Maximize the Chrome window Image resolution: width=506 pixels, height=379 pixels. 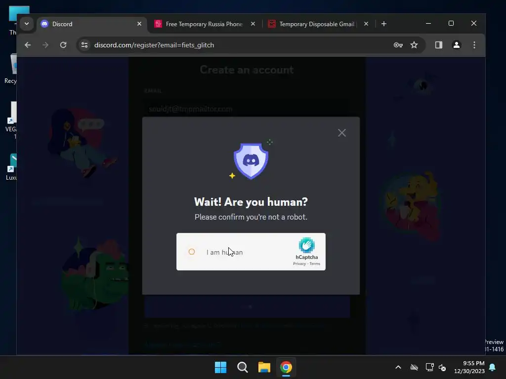click(x=451, y=24)
